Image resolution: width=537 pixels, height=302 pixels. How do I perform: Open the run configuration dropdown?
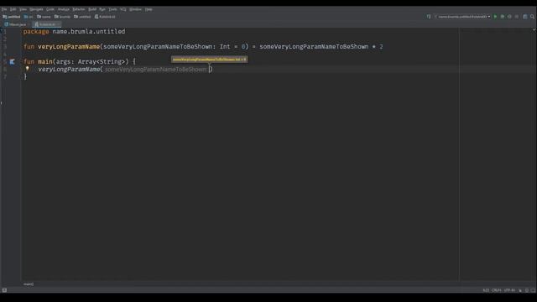pos(462,17)
